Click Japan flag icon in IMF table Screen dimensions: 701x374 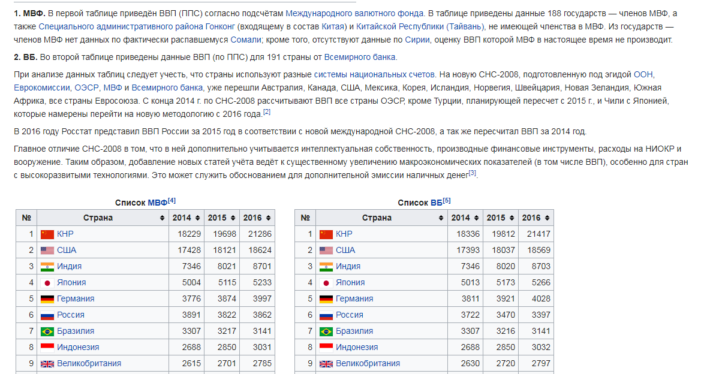tap(47, 283)
